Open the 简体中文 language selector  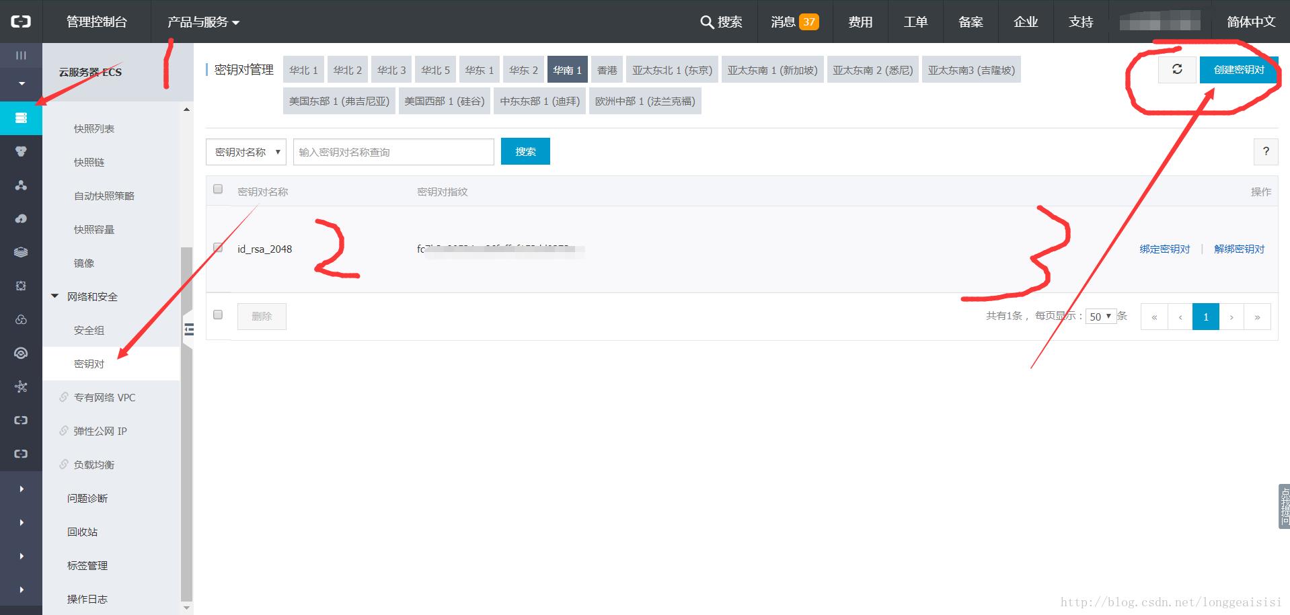tap(1250, 22)
